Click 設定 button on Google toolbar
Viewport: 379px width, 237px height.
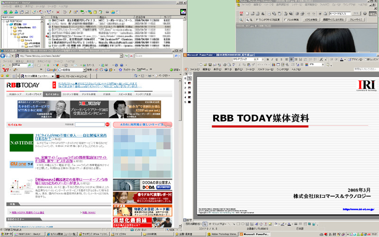(175, 70)
